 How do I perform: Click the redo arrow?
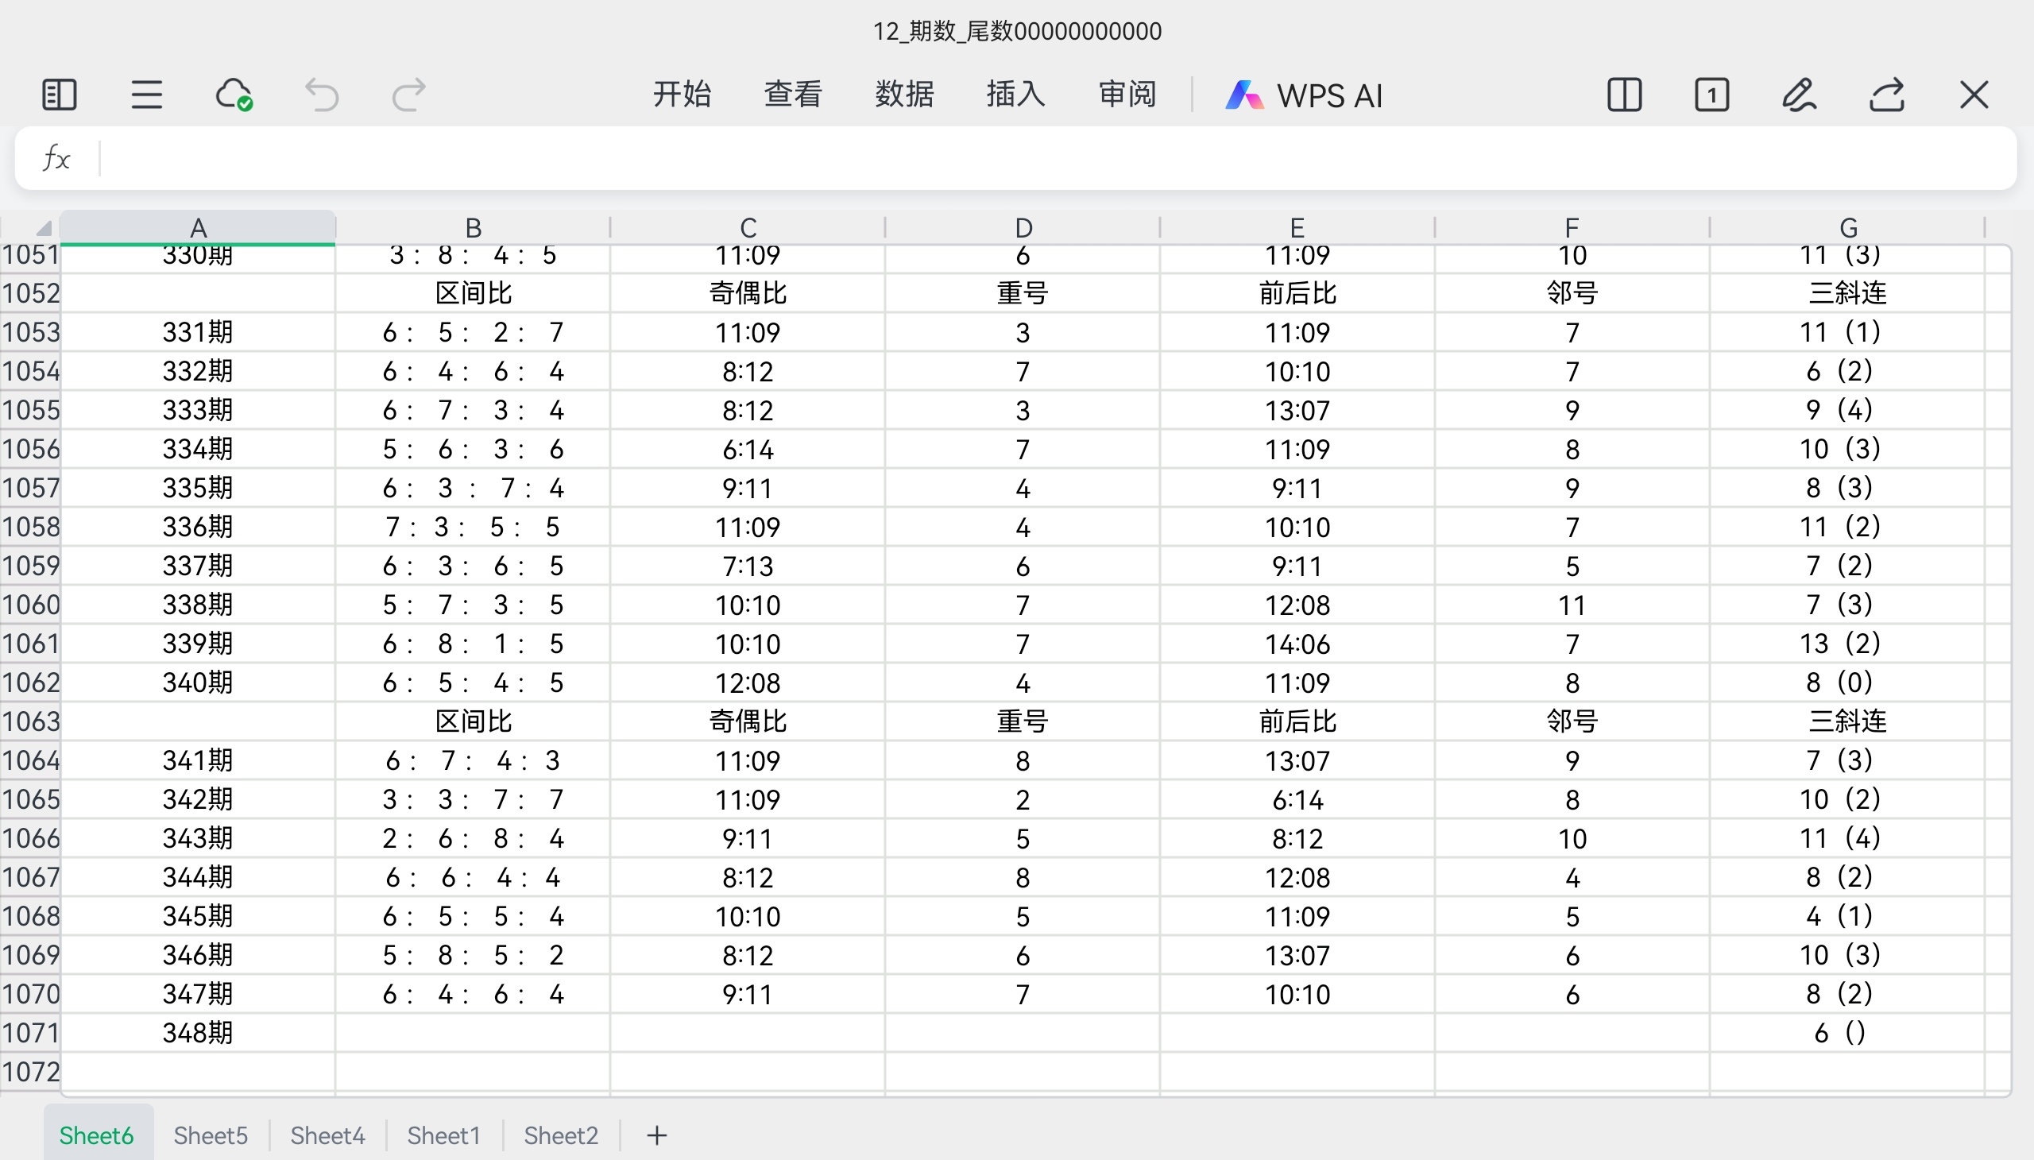click(x=409, y=95)
